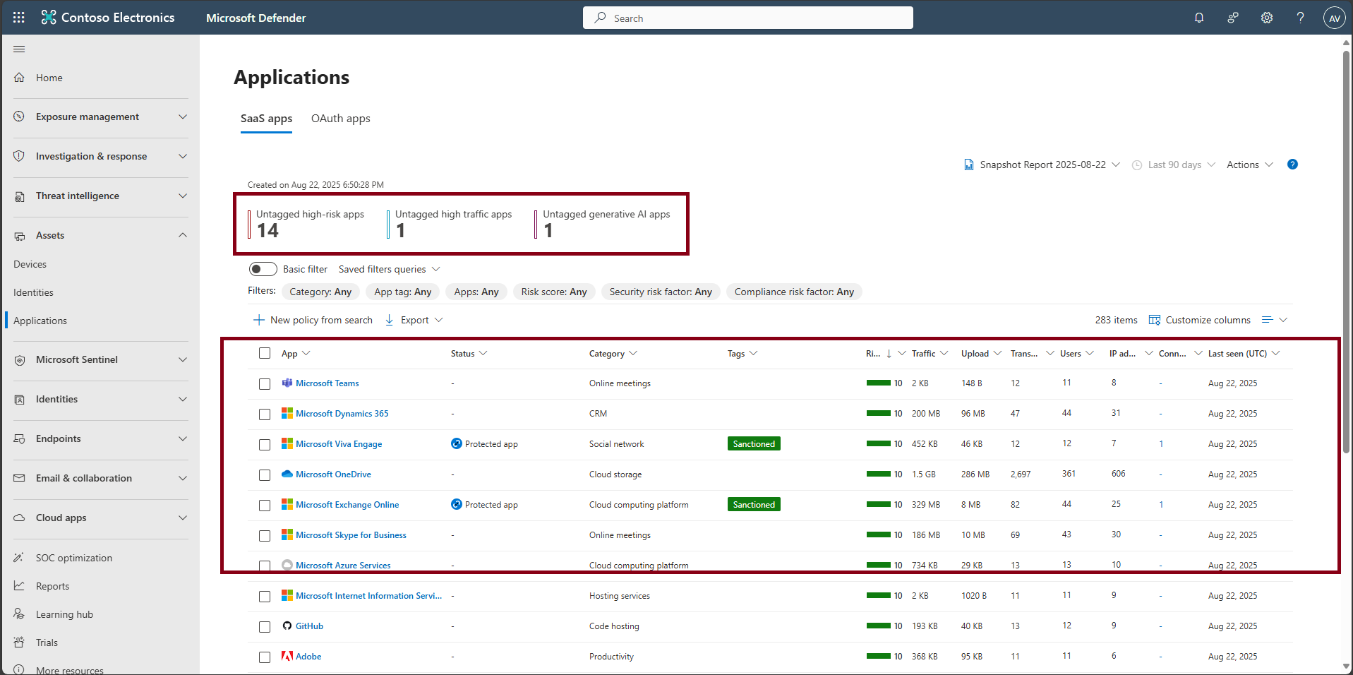
Task: Open Applications in the sidebar
Action: (x=40, y=321)
